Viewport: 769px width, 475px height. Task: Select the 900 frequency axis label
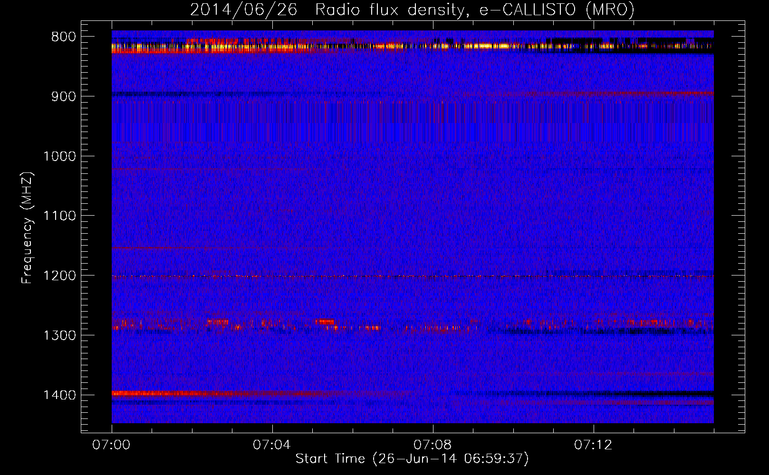63,96
